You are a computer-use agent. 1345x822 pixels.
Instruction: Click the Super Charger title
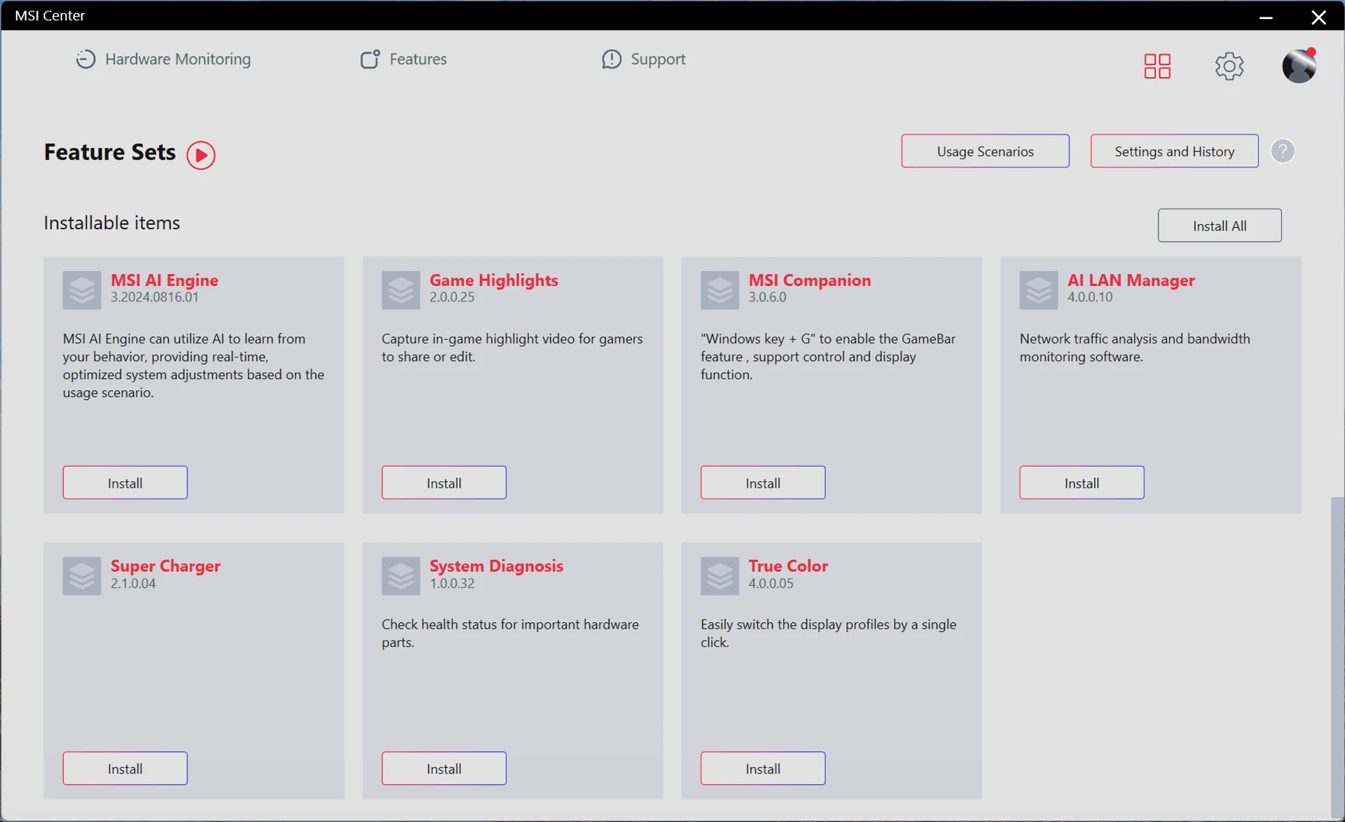click(165, 566)
